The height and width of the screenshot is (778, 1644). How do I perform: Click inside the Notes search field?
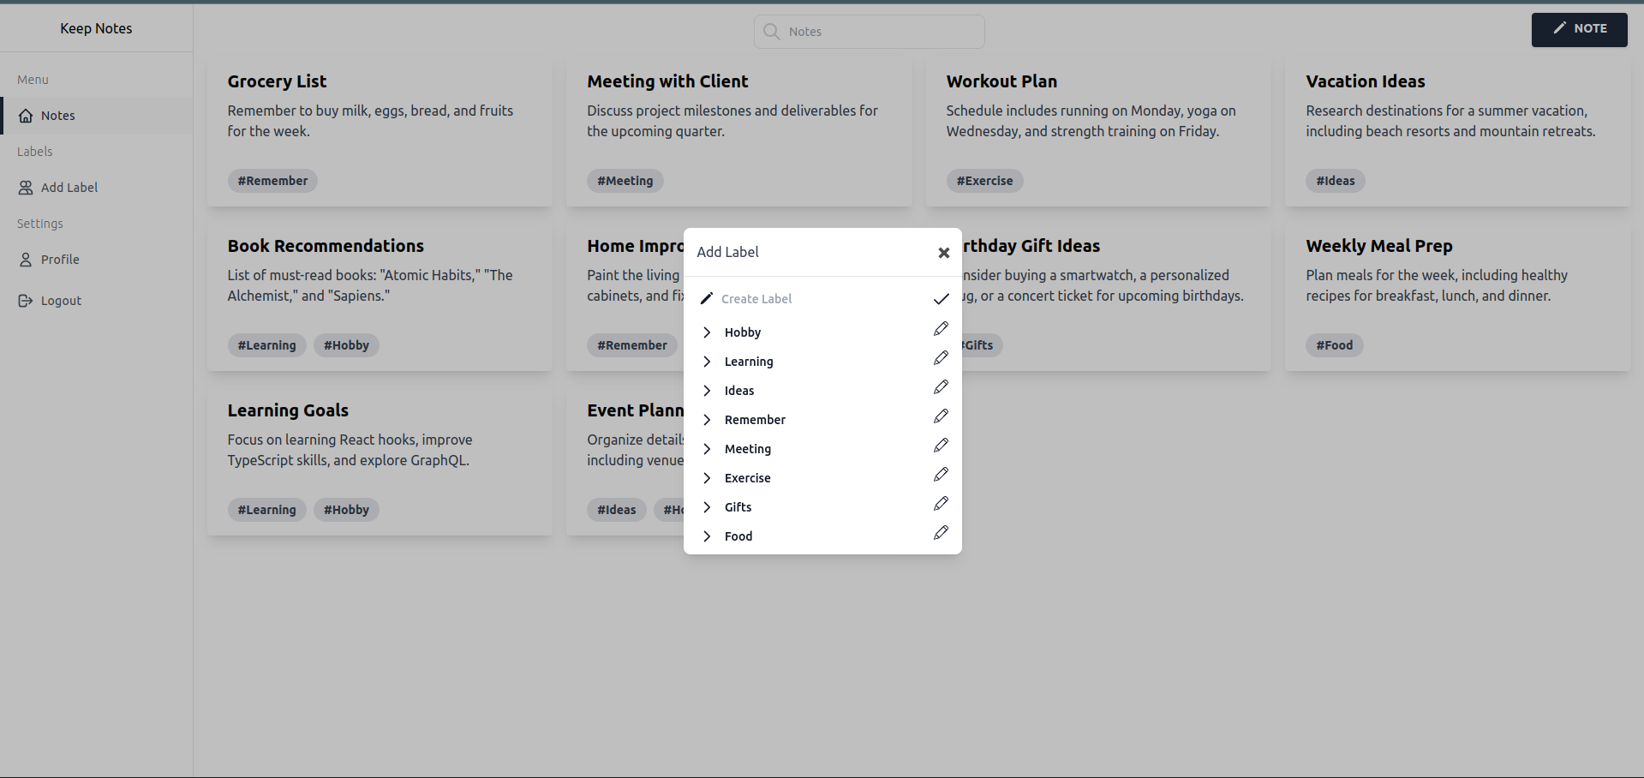click(x=870, y=31)
